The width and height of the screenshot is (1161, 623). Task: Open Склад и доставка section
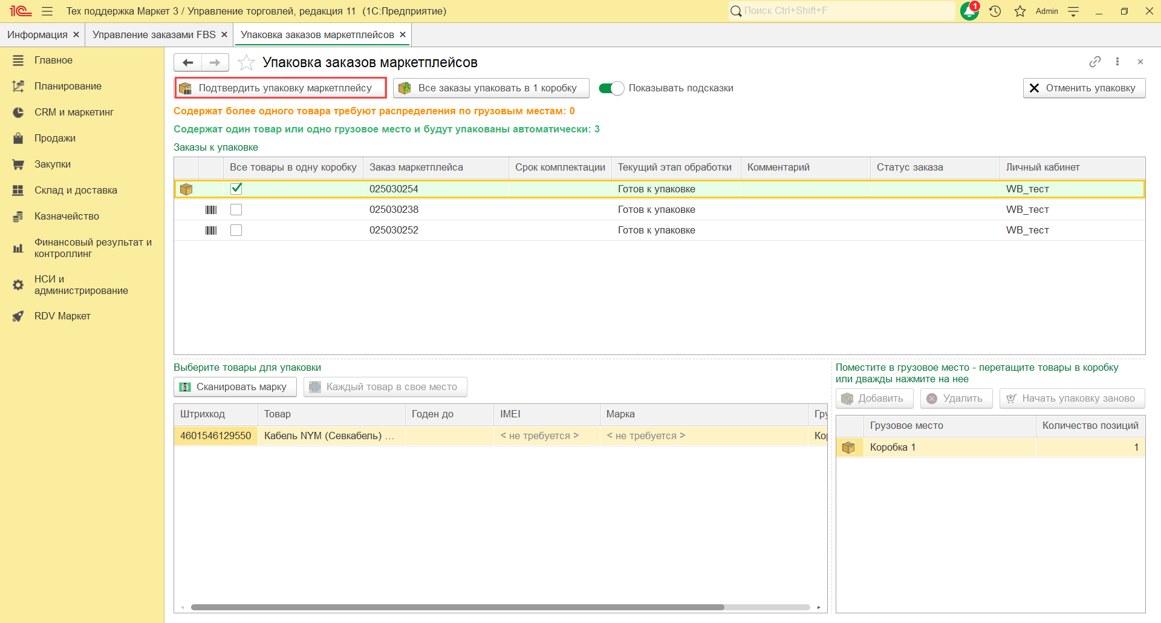tap(76, 191)
